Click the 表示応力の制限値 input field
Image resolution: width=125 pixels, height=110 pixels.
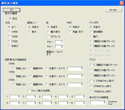(98, 102)
